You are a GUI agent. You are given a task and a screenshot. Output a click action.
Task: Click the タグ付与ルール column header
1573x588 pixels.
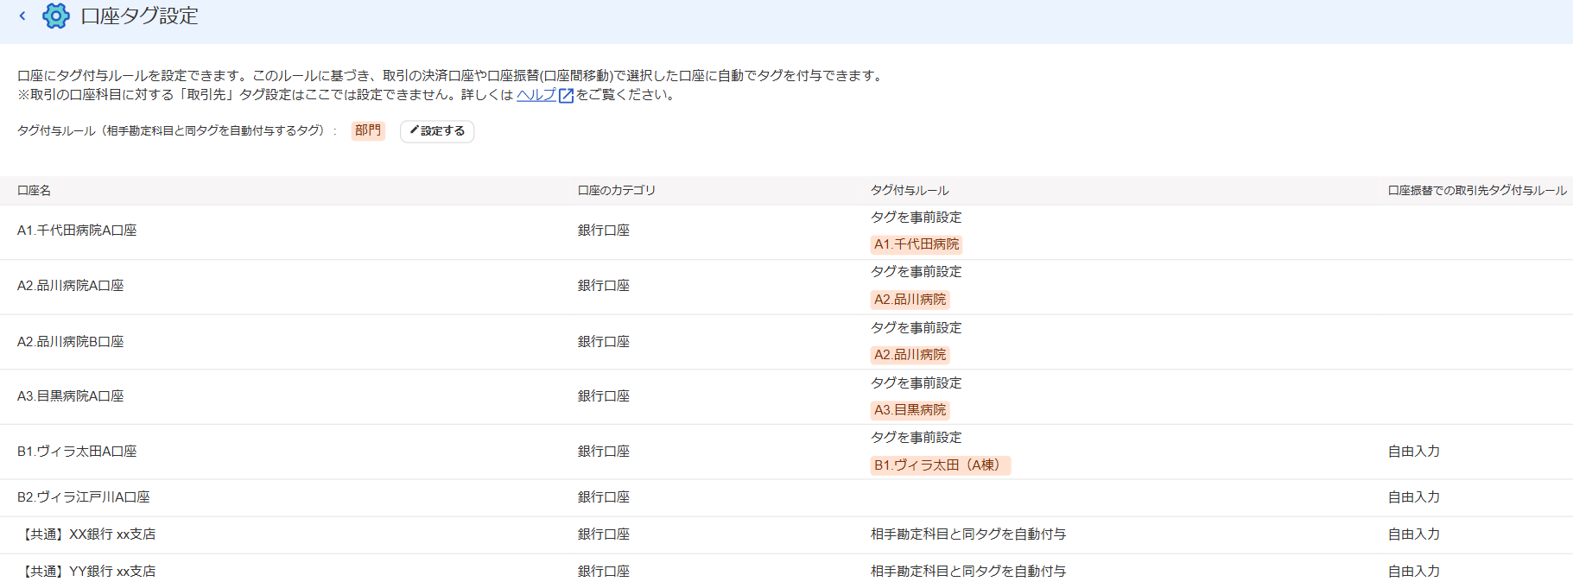(x=910, y=191)
